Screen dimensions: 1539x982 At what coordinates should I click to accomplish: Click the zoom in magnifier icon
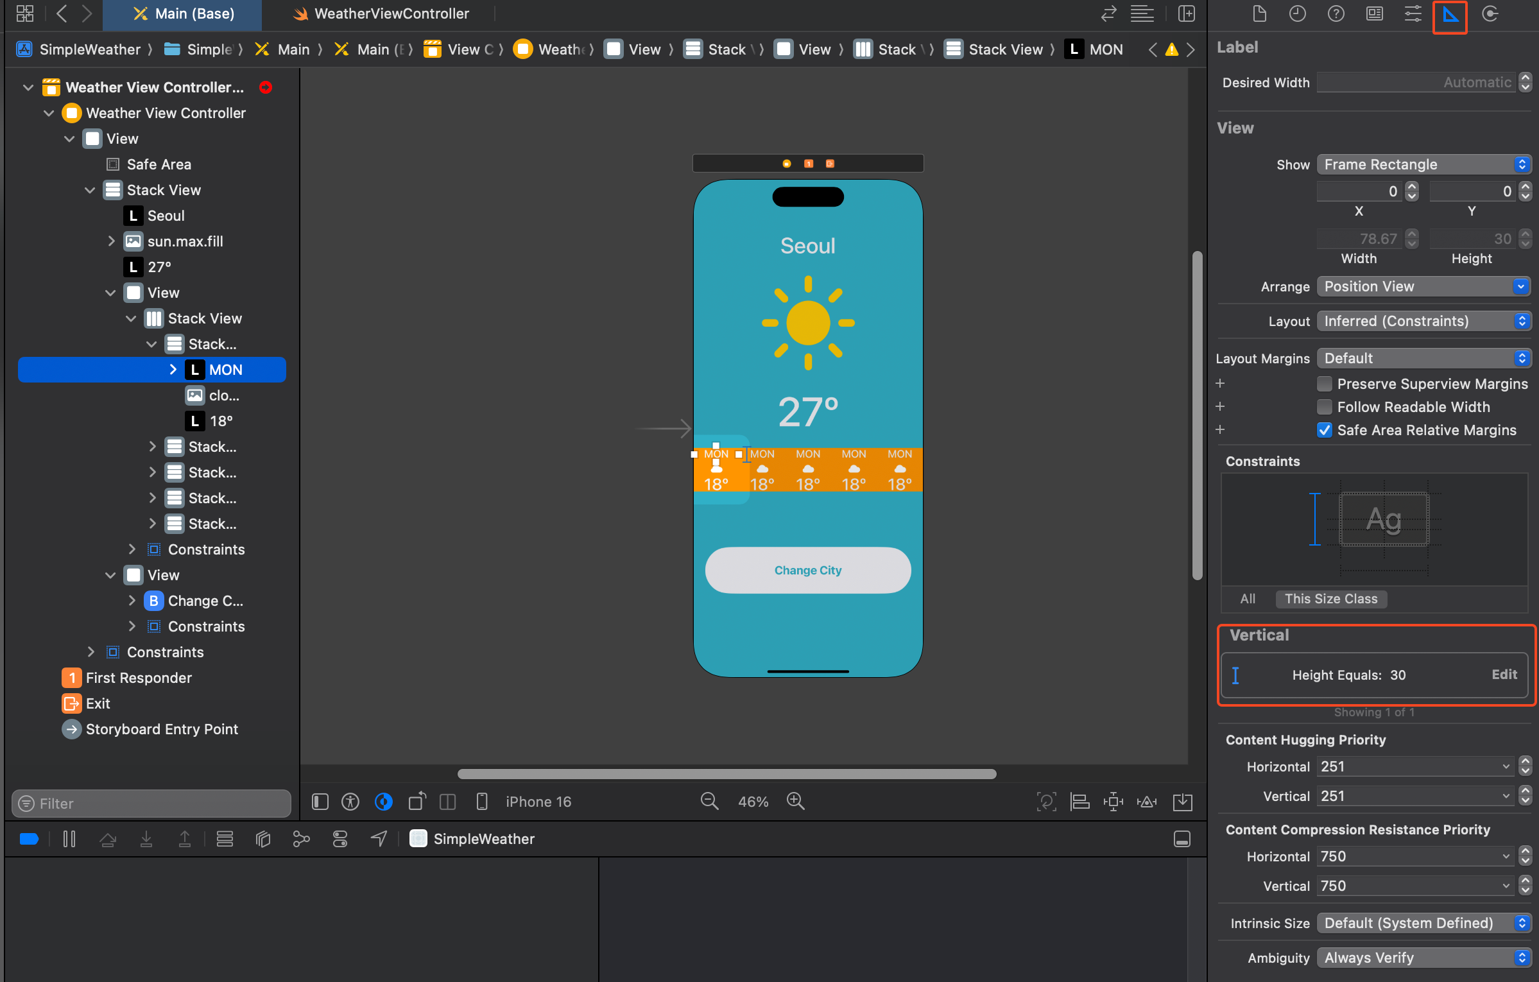[795, 801]
